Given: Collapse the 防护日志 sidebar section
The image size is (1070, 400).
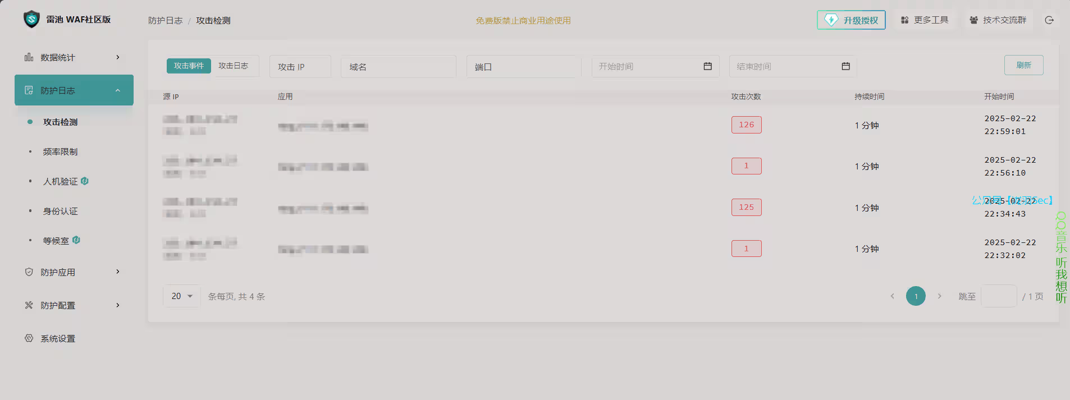Looking at the screenshot, I should pos(117,90).
